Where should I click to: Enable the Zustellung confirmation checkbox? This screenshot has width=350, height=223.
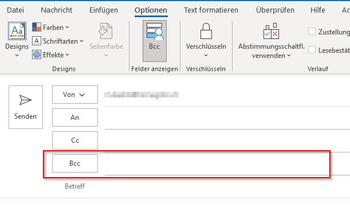312,32
